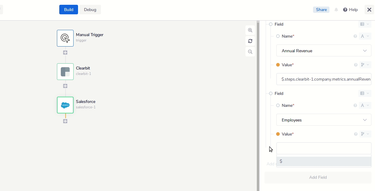Expand the Annual Revenue name dropdown
The height and width of the screenshot is (191, 375).
(324, 51)
